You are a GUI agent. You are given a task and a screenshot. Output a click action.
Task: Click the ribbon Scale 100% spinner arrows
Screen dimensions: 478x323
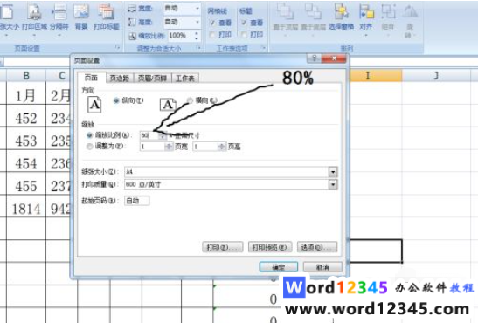197,36
